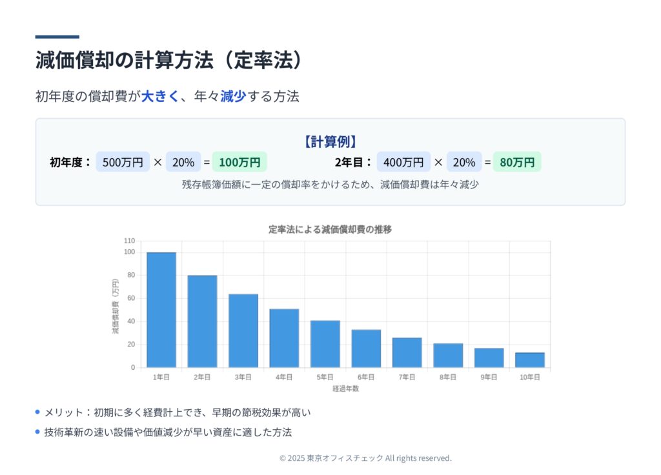Click the 500万円 value chip

click(x=123, y=163)
